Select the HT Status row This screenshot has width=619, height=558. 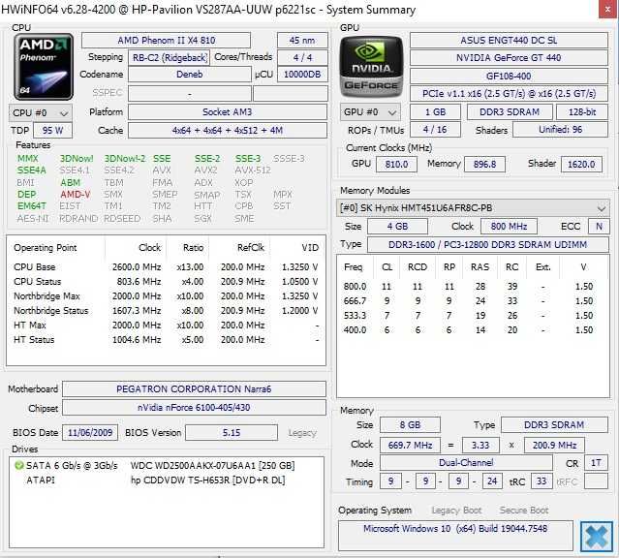166,340
